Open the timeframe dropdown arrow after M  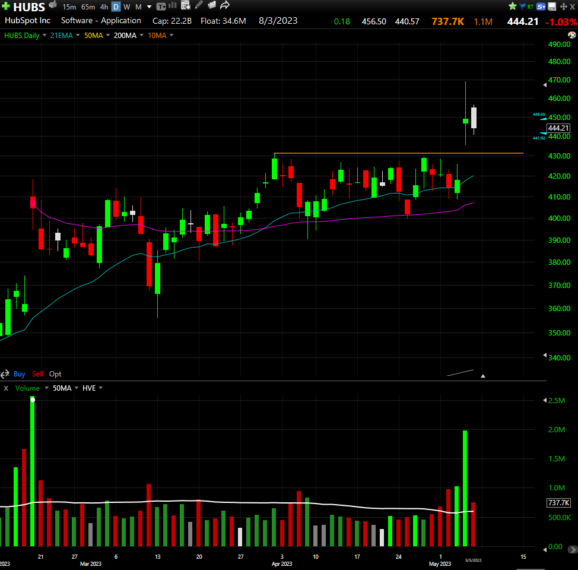(x=150, y=7)
